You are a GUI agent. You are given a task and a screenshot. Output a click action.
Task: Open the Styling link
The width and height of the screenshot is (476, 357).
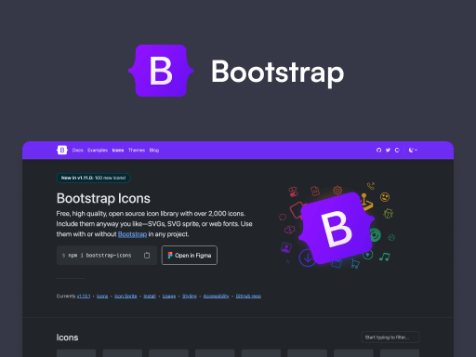(190, 297)
